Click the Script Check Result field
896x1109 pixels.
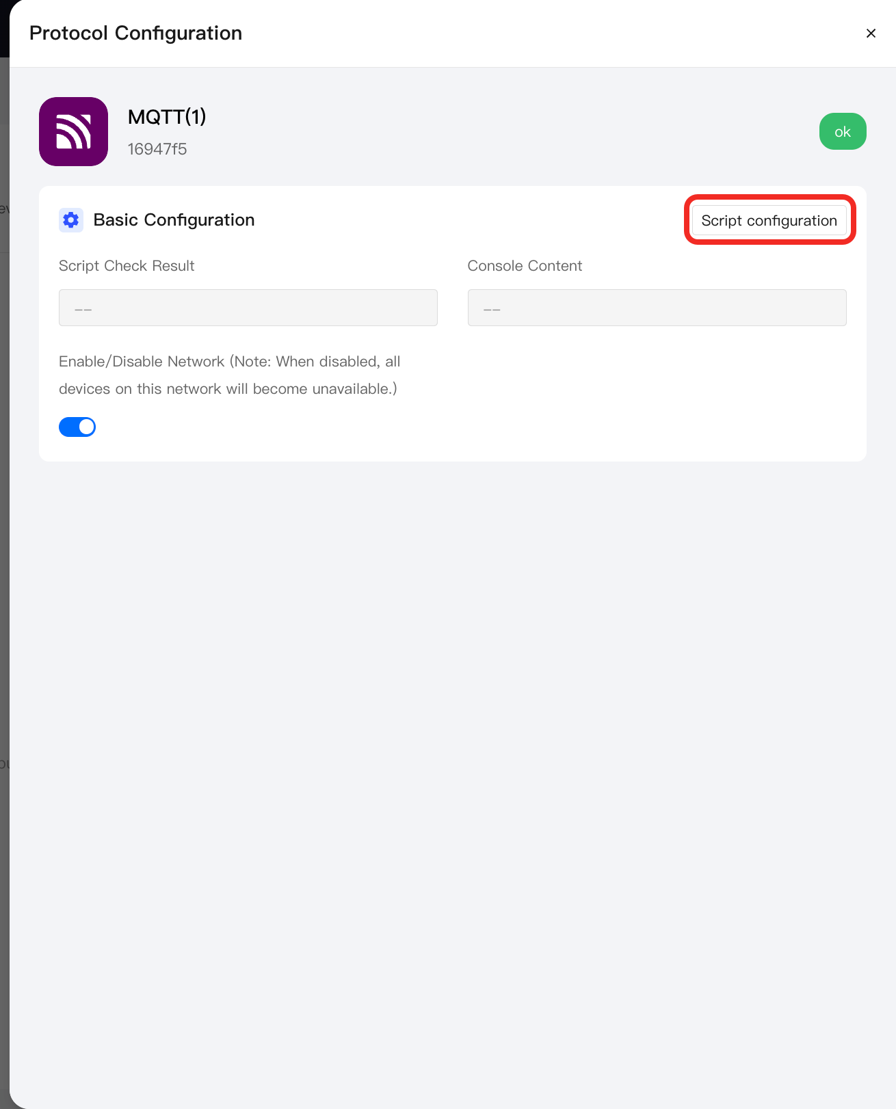248,308
